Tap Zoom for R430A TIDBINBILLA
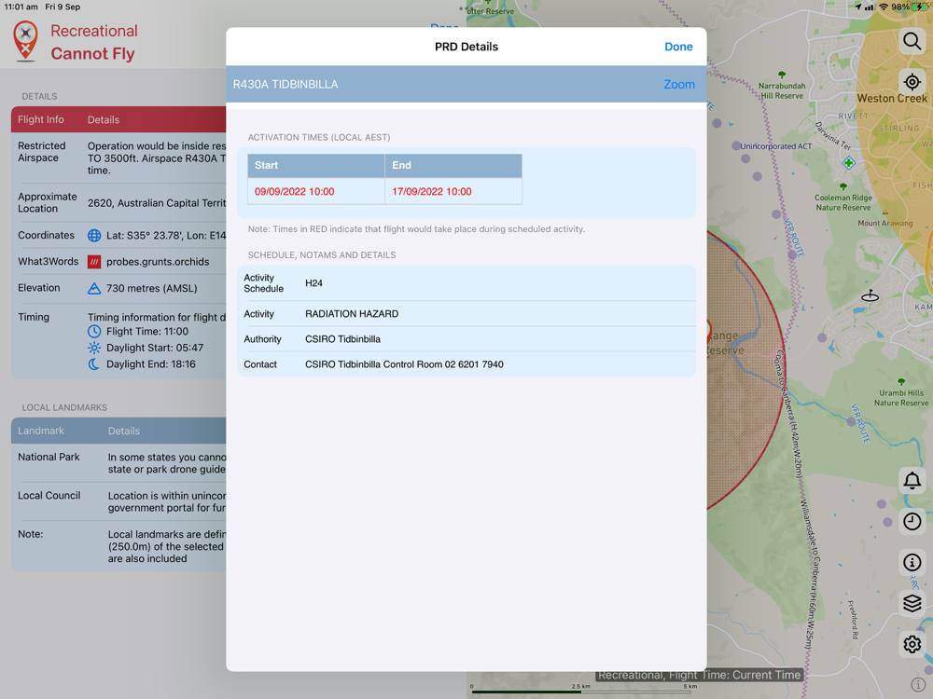933x699 pixels. [x=679, y=85]
